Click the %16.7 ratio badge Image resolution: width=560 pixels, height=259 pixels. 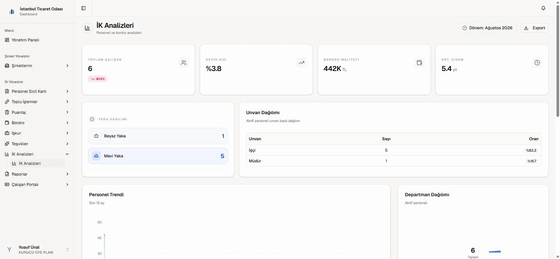[x=532, y=161]
